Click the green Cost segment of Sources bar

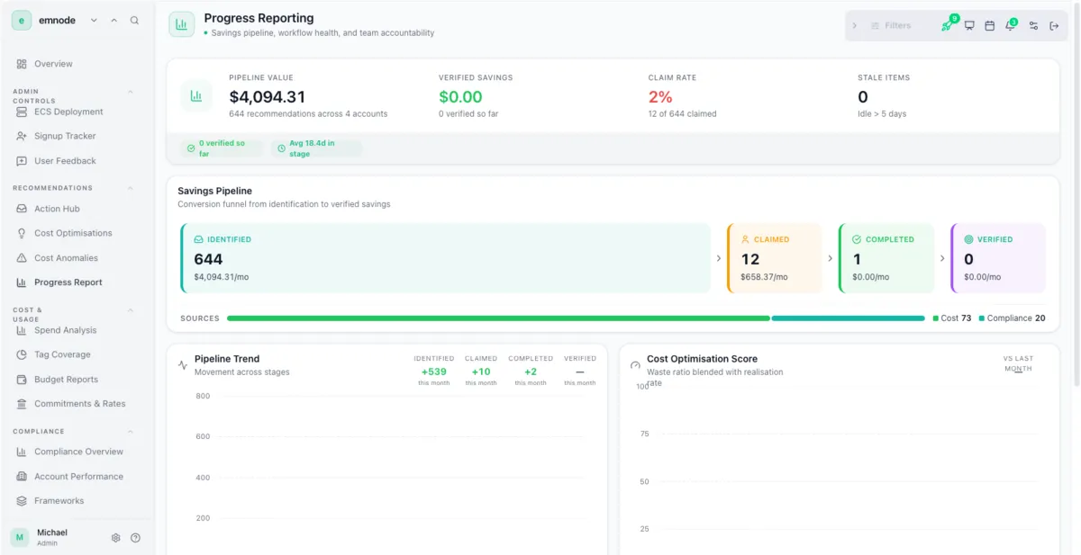(x=498, y=318)
